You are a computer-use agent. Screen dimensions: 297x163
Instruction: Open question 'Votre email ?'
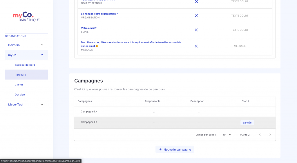click(x=89, y=28)
